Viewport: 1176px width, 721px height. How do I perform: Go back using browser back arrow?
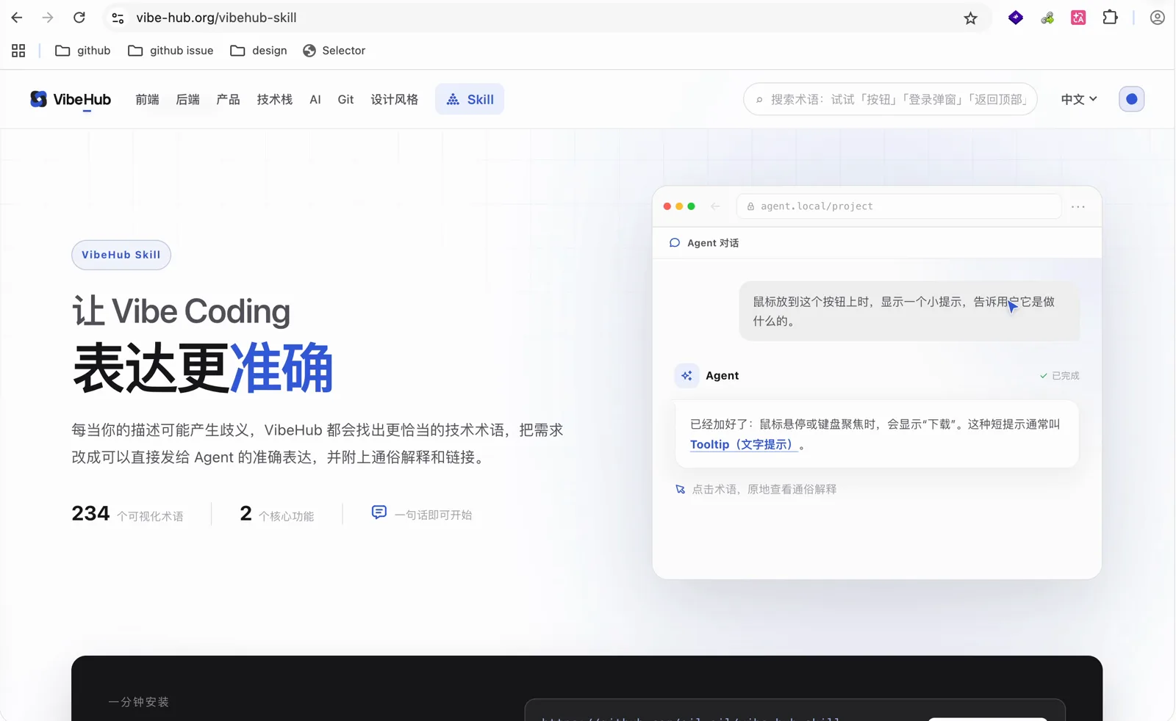[x=17, y=18]
